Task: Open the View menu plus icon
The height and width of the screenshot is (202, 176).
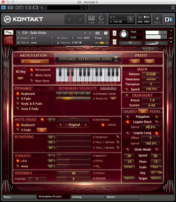Action: tap(157, 19)
